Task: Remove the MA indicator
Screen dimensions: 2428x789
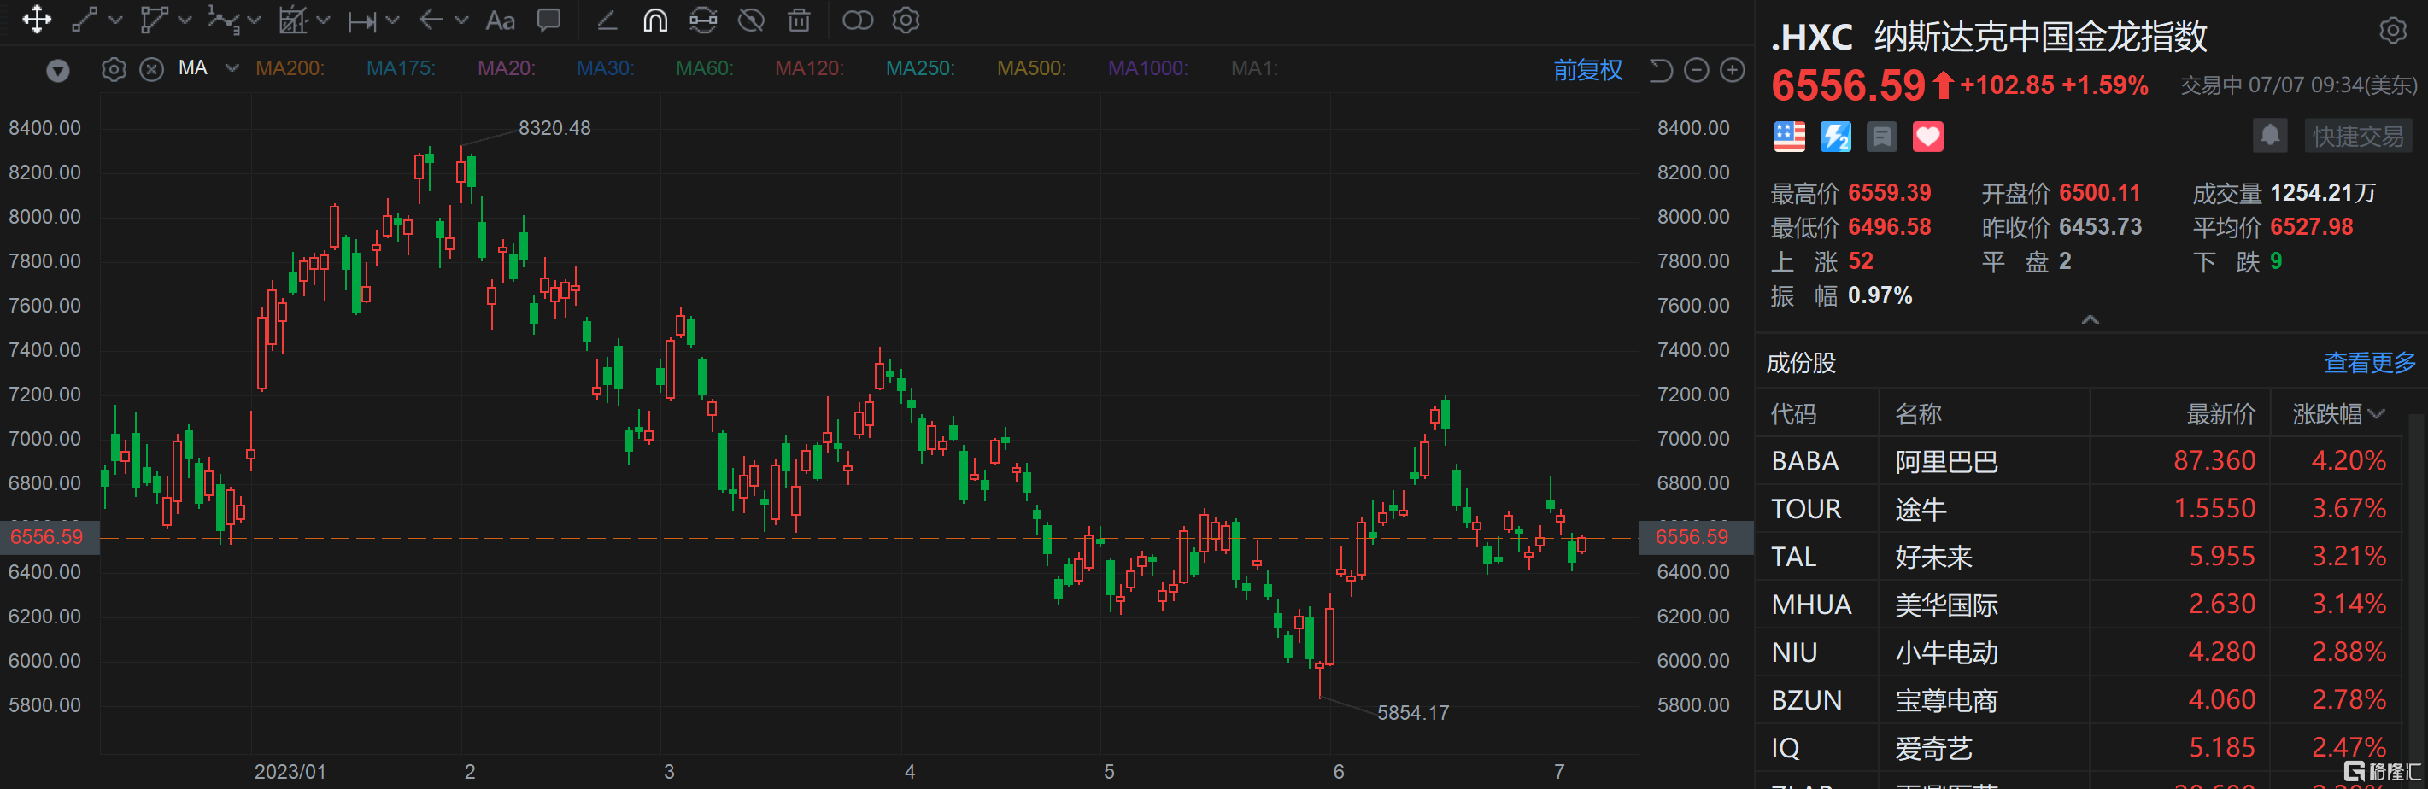Action: pos(152,70)
